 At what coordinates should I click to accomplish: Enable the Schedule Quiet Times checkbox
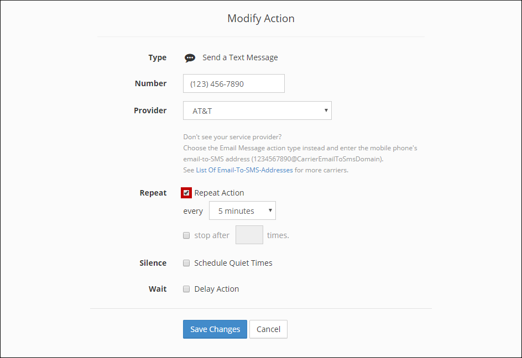coord(186,263)
